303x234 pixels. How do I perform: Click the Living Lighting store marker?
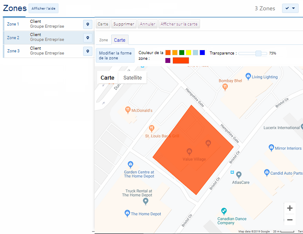[x=248, y=77]
